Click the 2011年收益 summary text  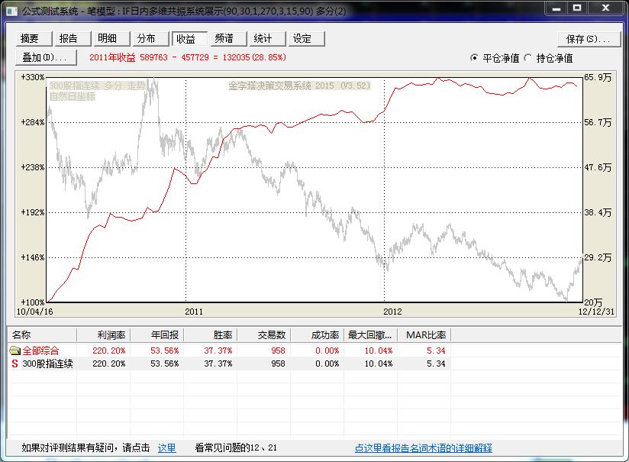click(187, 57)
